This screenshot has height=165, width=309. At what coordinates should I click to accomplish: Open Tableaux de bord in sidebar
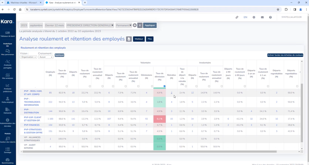click(x=7, y=34)
